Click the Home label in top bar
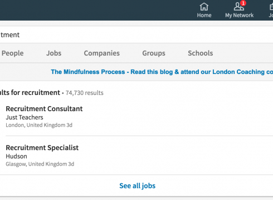The height and width of the screenshot is (200, 273). point(204,15)
